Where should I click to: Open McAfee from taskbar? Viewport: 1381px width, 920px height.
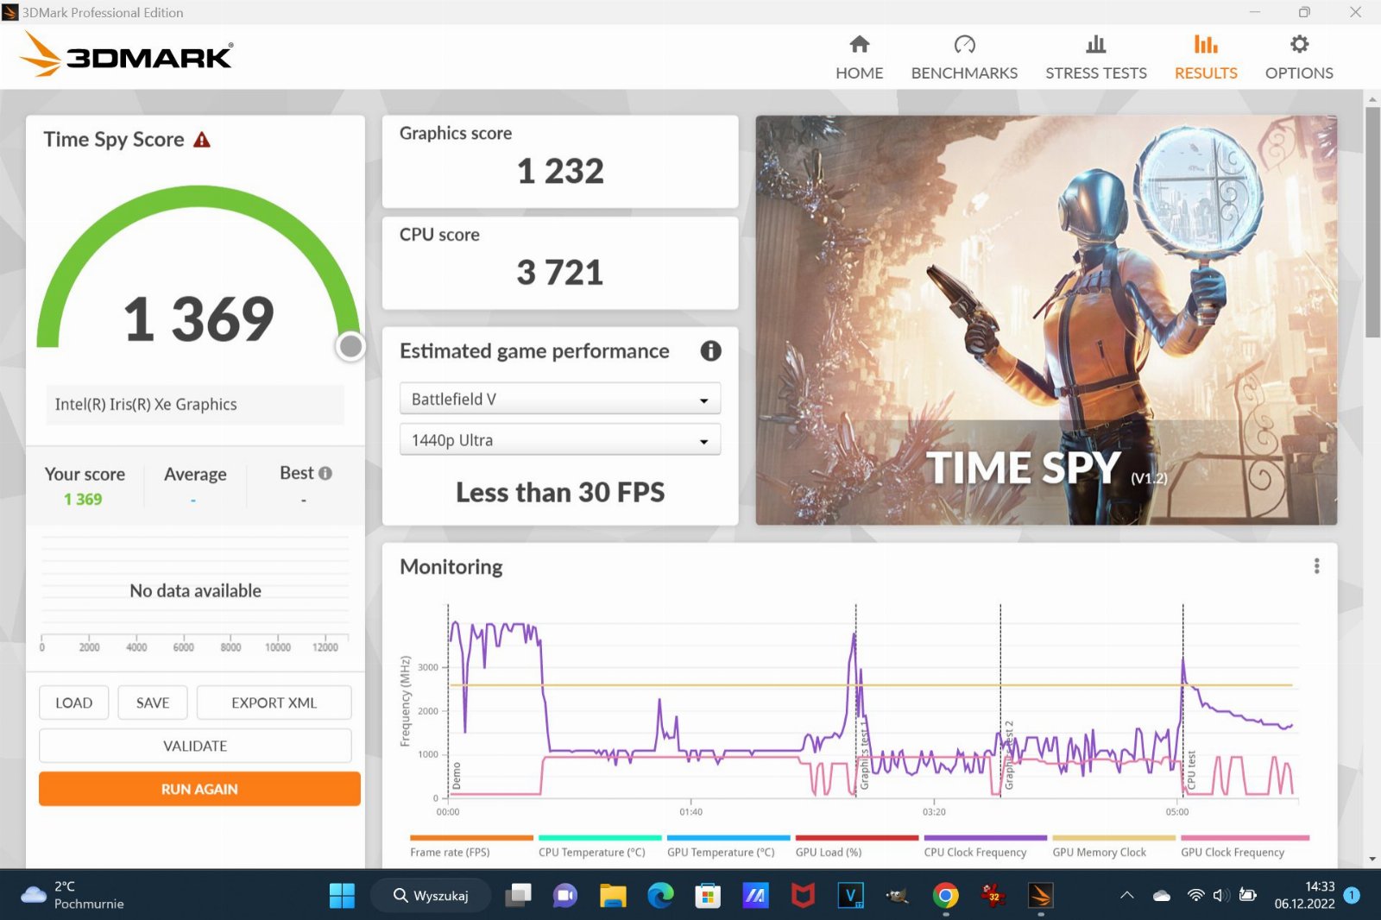[803, 896]
